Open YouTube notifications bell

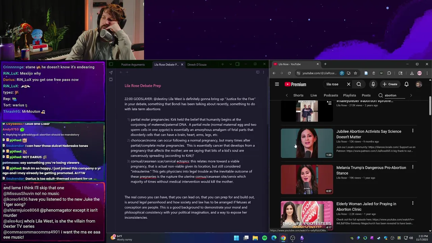[406, 84]
